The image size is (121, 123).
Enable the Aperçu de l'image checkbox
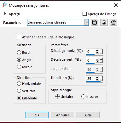click(x=84, y=14)
